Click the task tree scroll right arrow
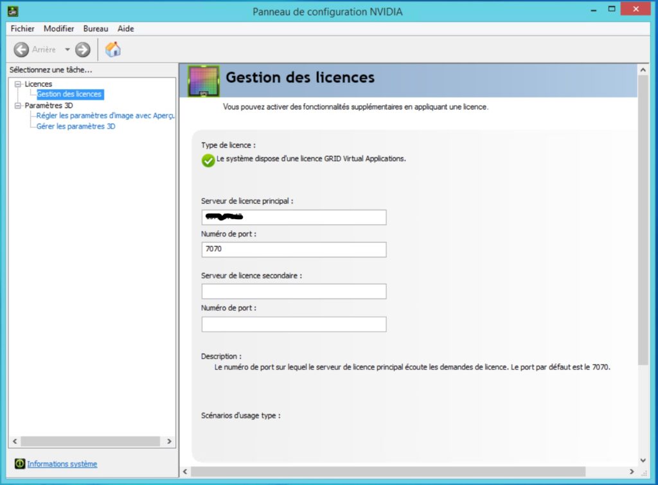 point(169,441)
